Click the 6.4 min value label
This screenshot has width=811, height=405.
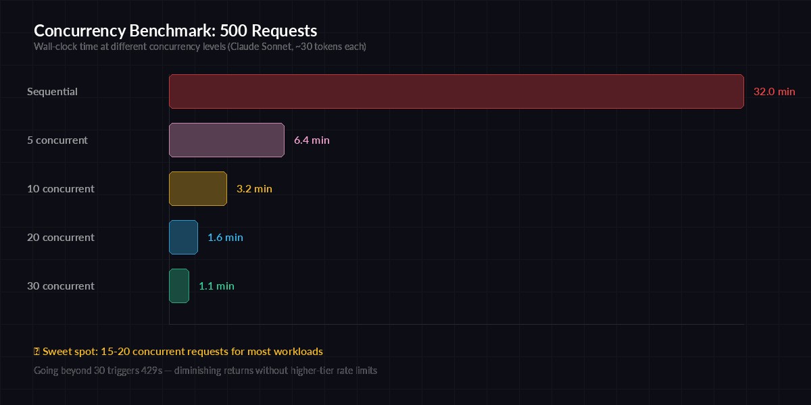(312, 140)
